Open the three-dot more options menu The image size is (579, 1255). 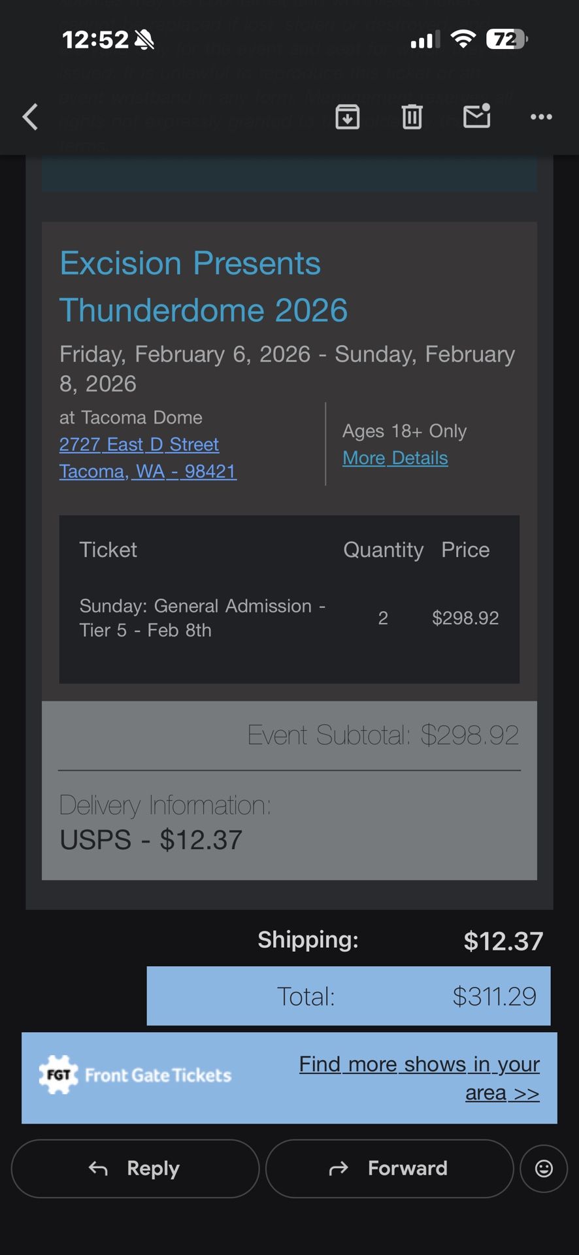coord(541,117)
